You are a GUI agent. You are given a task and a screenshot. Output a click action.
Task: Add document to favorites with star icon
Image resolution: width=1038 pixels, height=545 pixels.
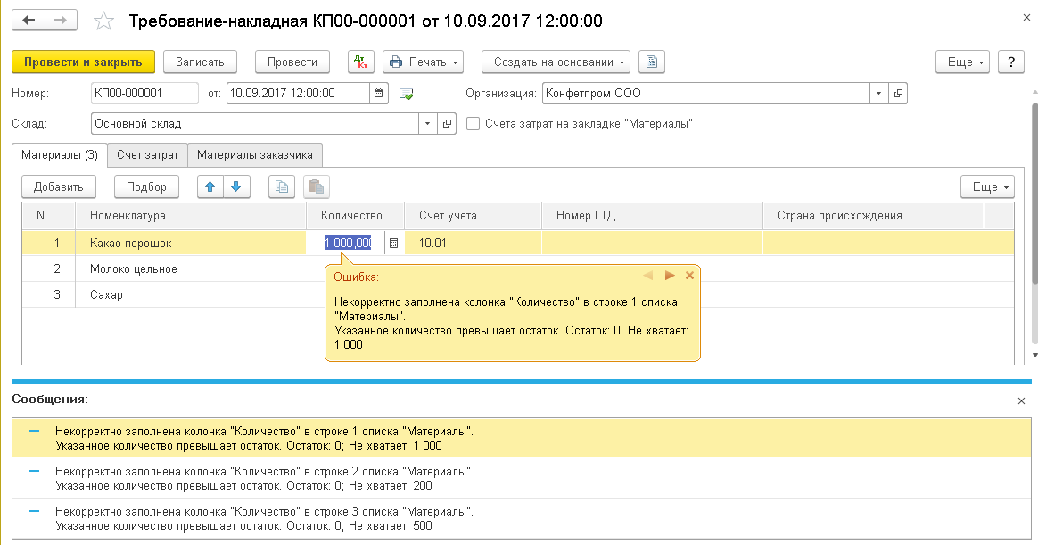[104, 21]
